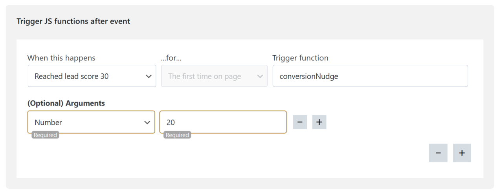Image resolution: width=503 pixels, height=193 pixels.
Task: Click the argument value field containing 20
Action: 223,122
